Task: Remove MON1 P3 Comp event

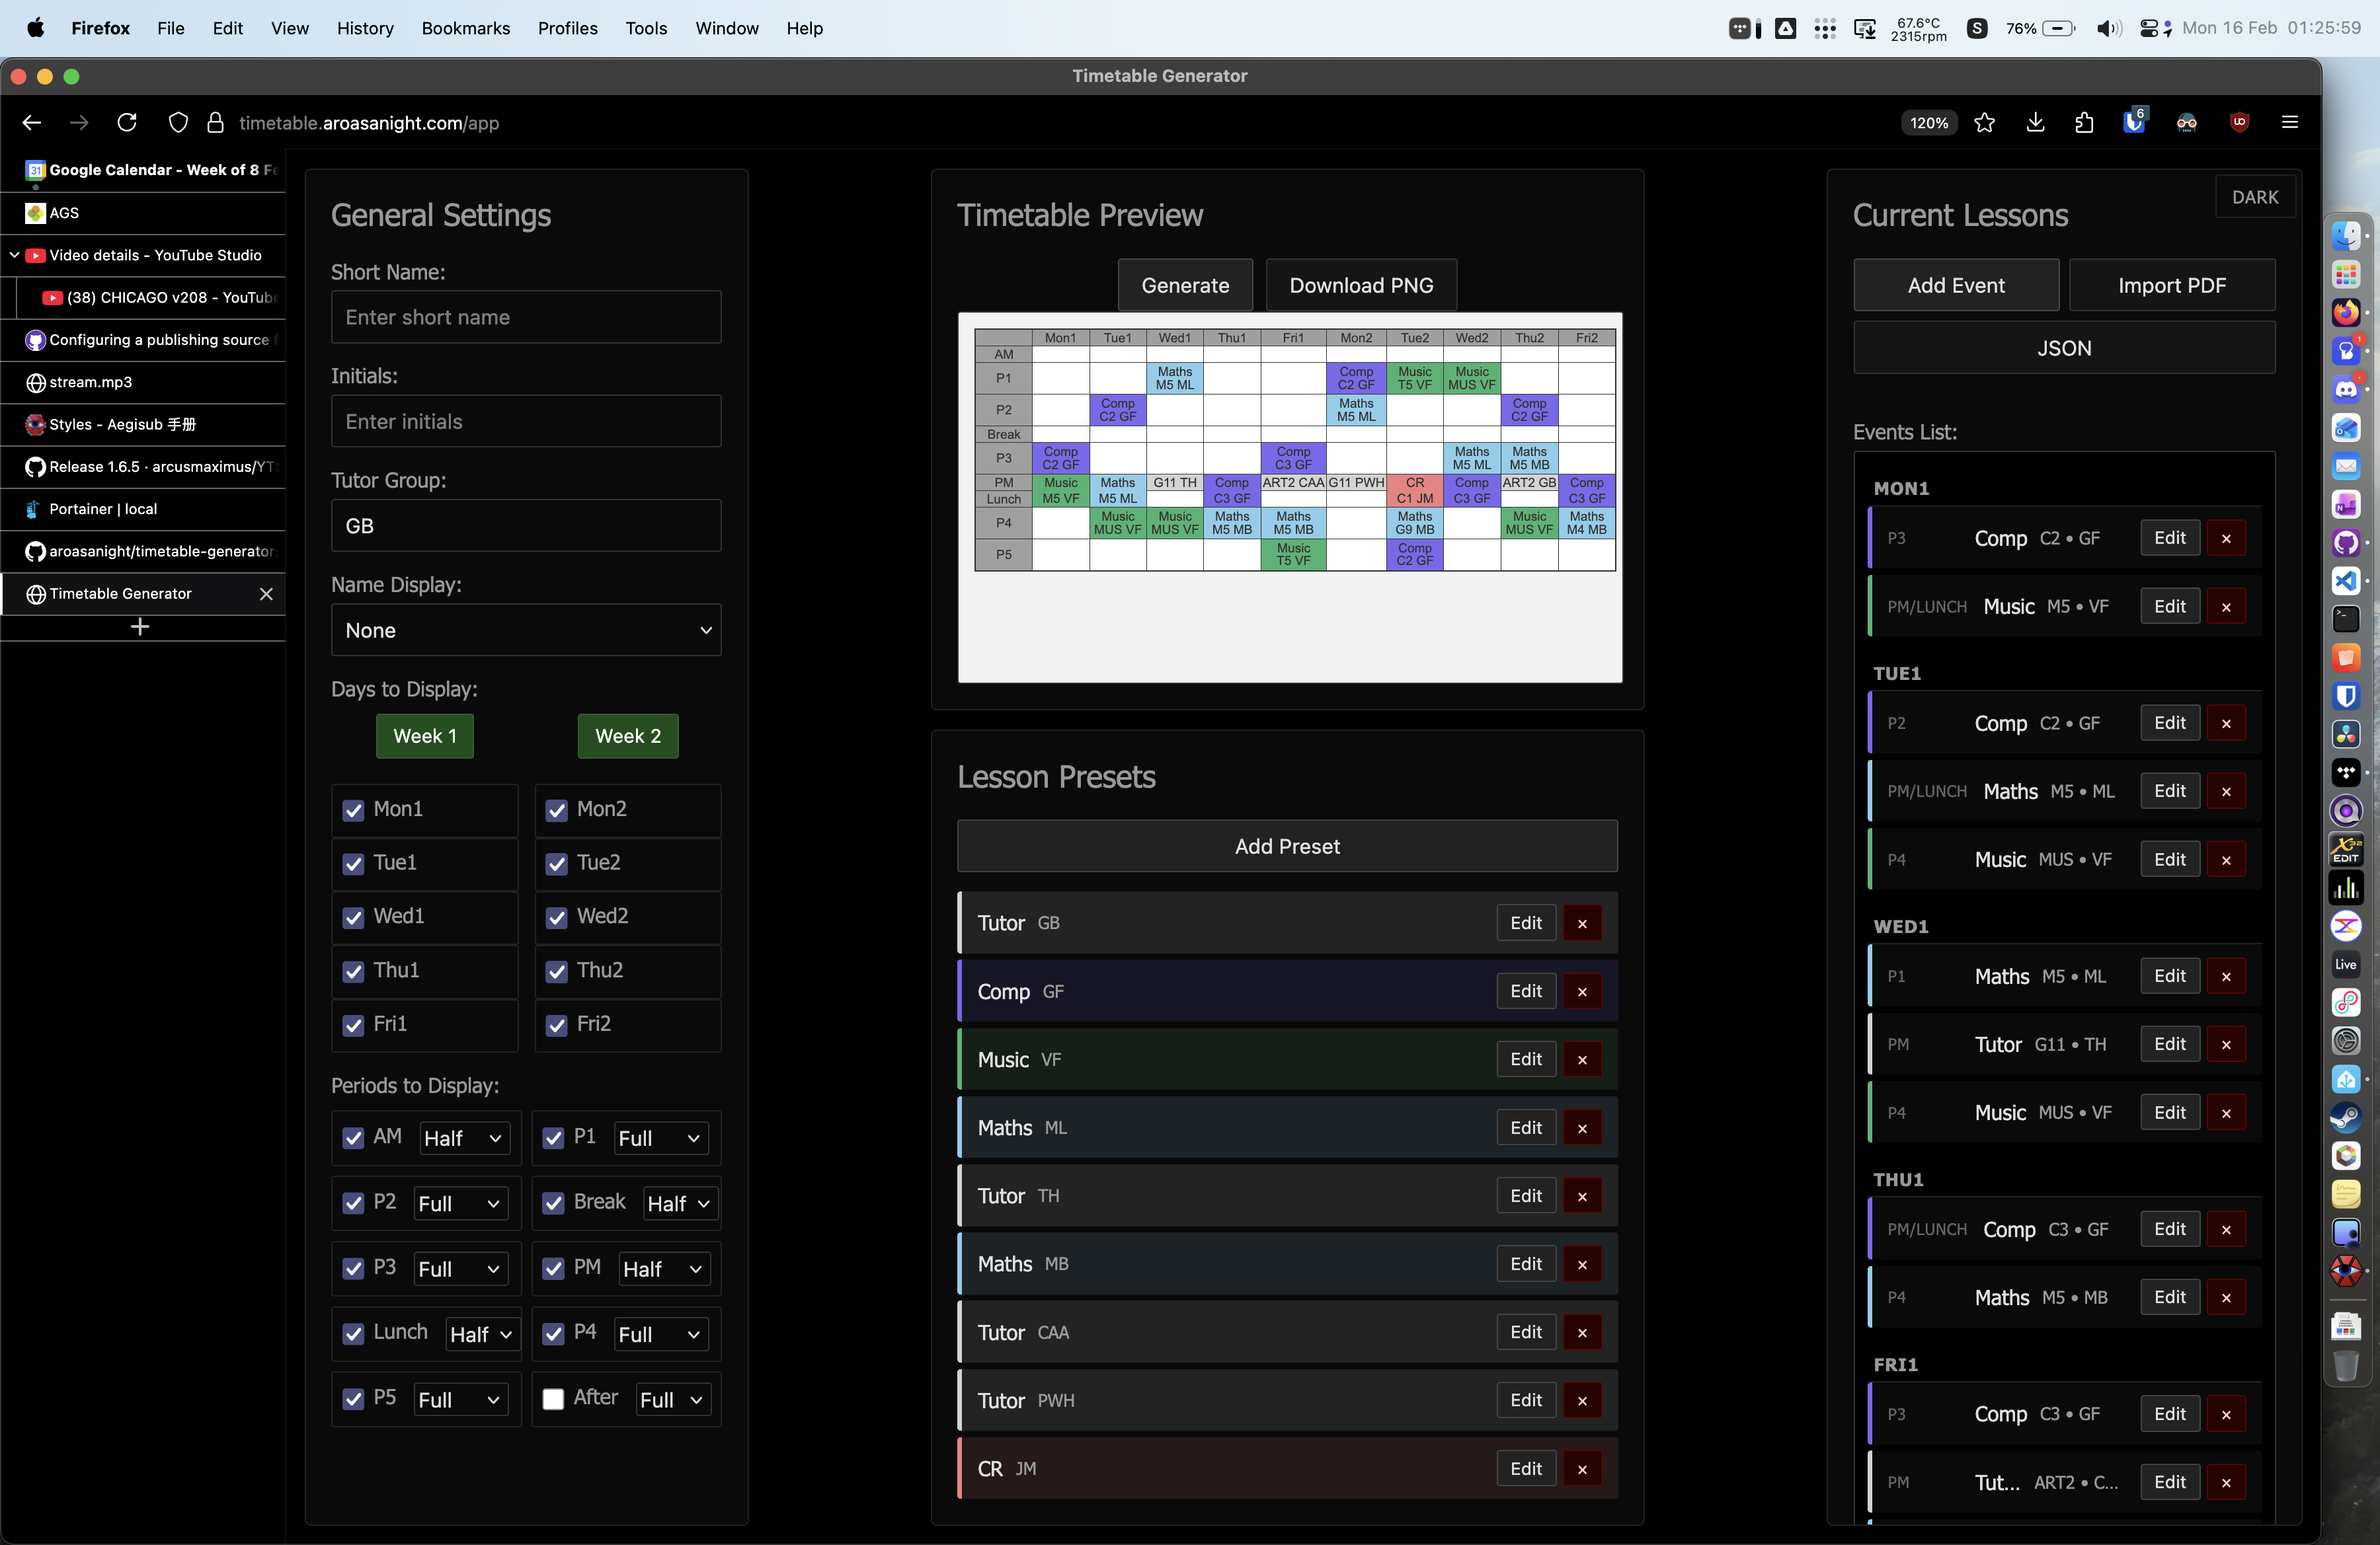Action: coord(2226,539)
